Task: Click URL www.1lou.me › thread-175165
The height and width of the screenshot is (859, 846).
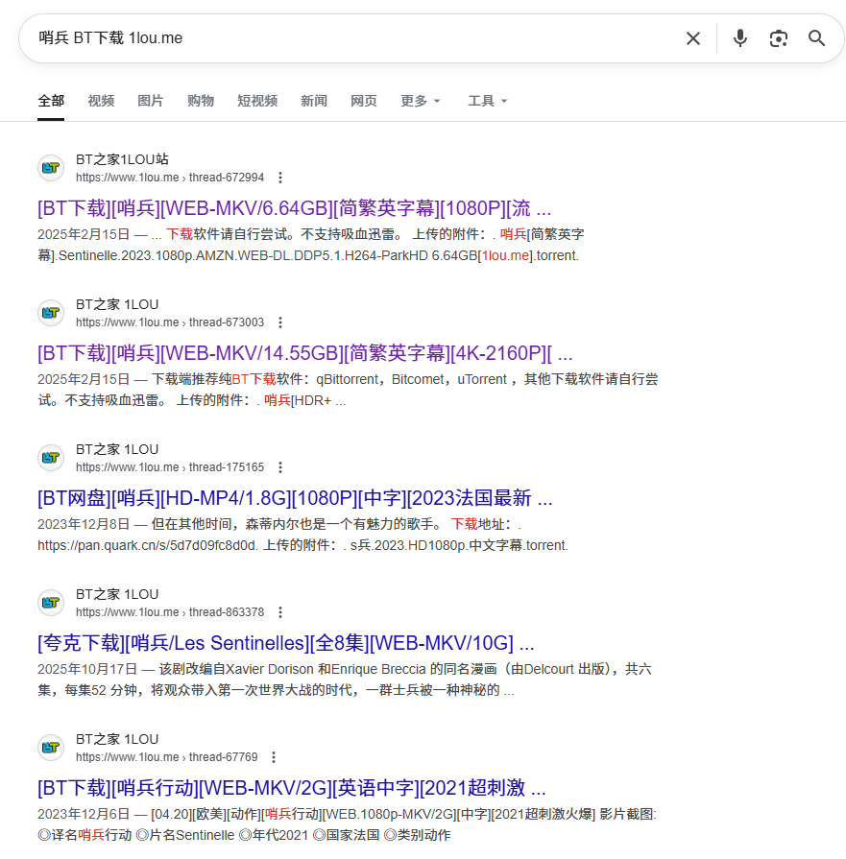Action: tap(170, 467)
